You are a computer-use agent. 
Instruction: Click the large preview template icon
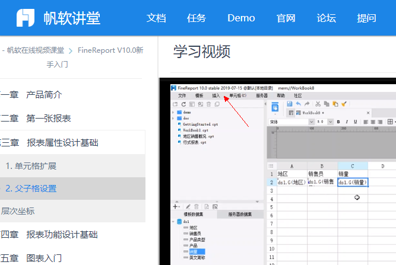275,107
